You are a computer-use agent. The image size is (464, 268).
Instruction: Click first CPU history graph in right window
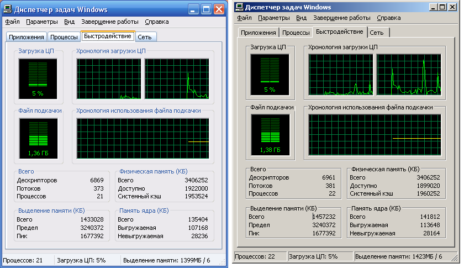(x=341, y=75)
